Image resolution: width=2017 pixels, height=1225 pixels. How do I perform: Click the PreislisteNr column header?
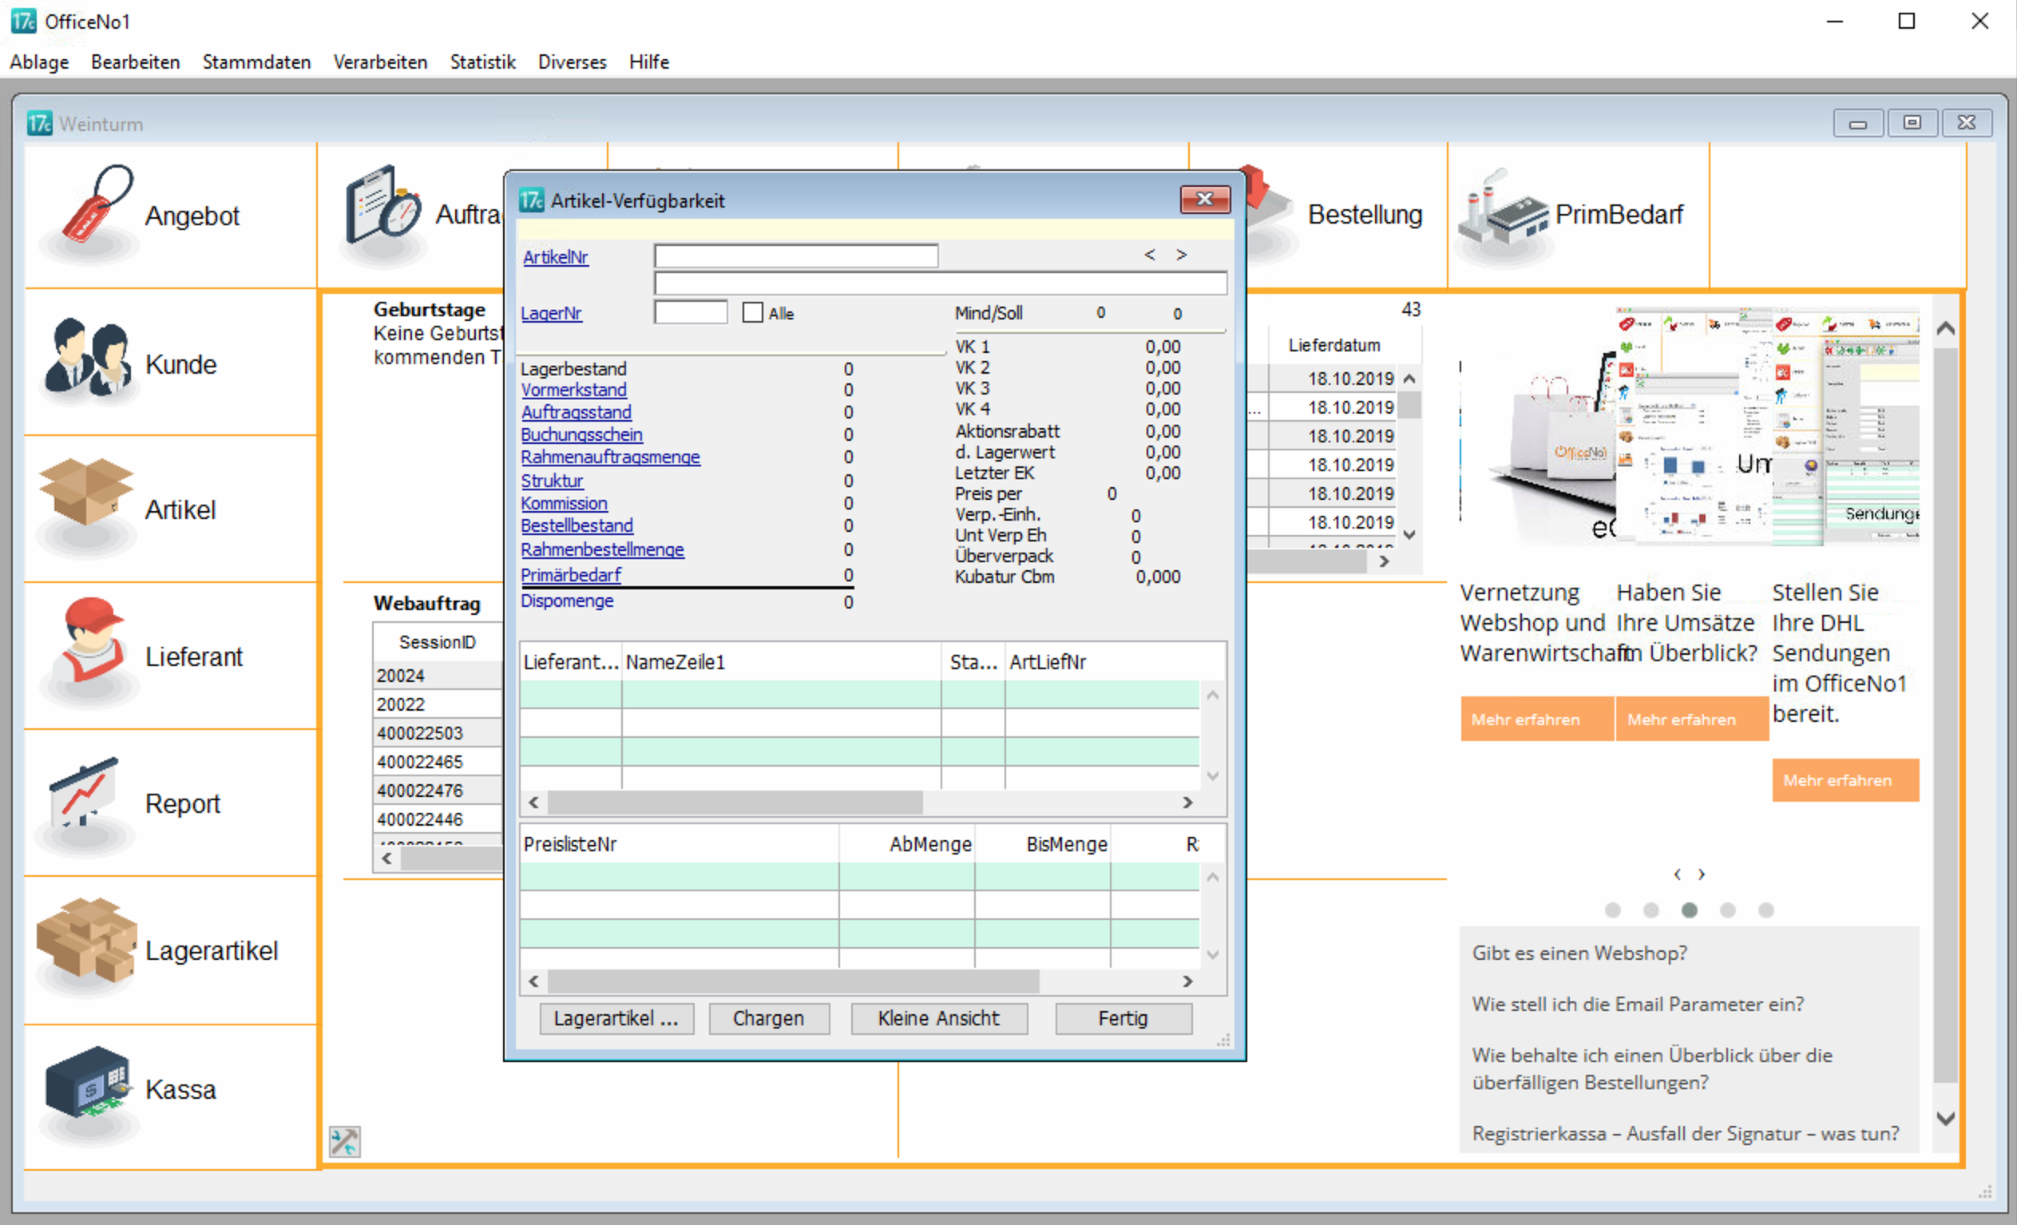pos(680,843)
